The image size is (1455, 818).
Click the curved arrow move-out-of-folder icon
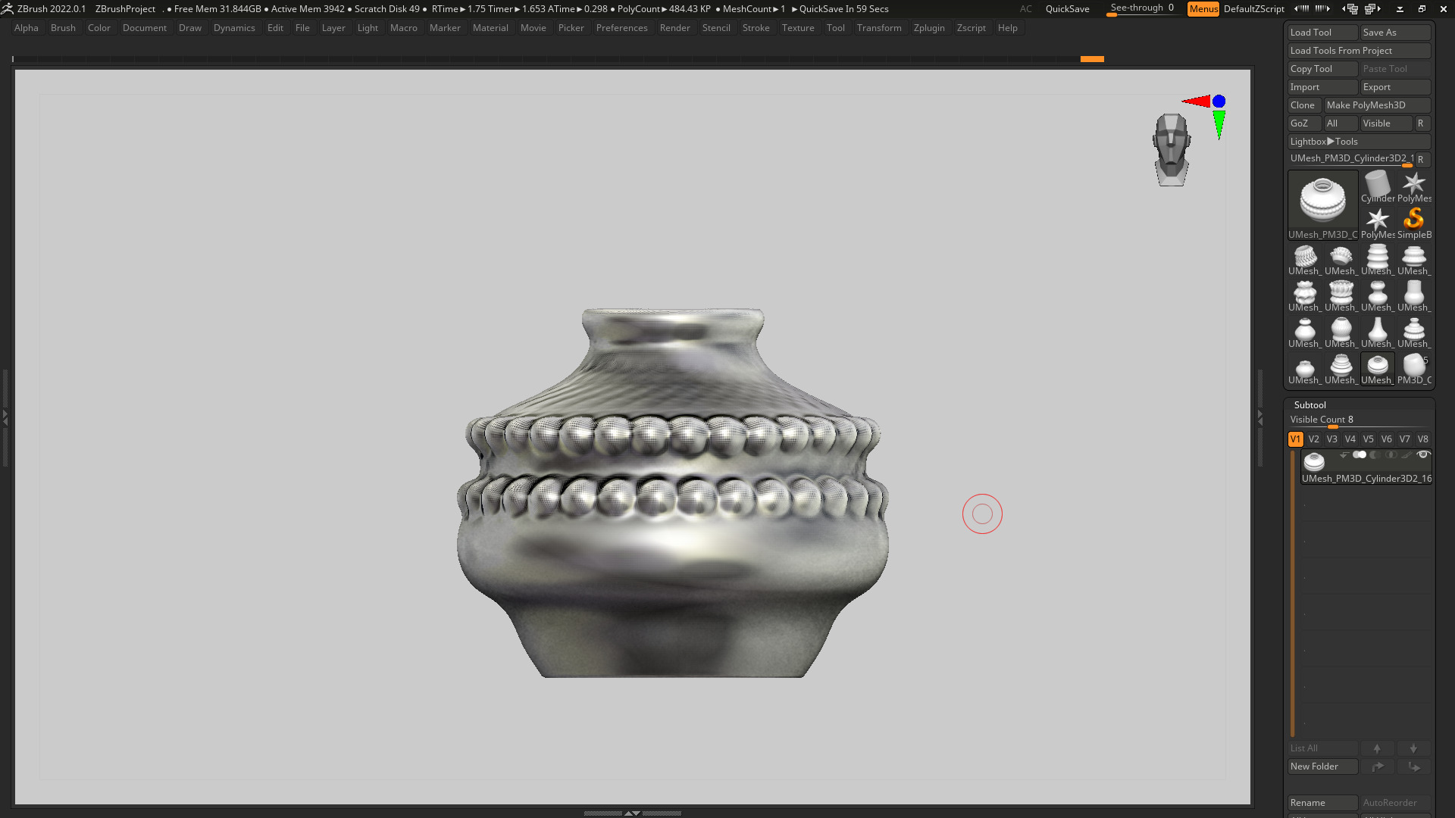[x=1377, y=766]
